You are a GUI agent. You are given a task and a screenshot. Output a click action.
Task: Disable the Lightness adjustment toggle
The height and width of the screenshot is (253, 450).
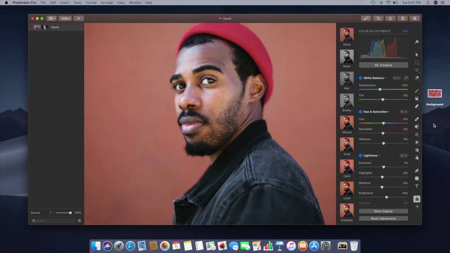point(360,155)
